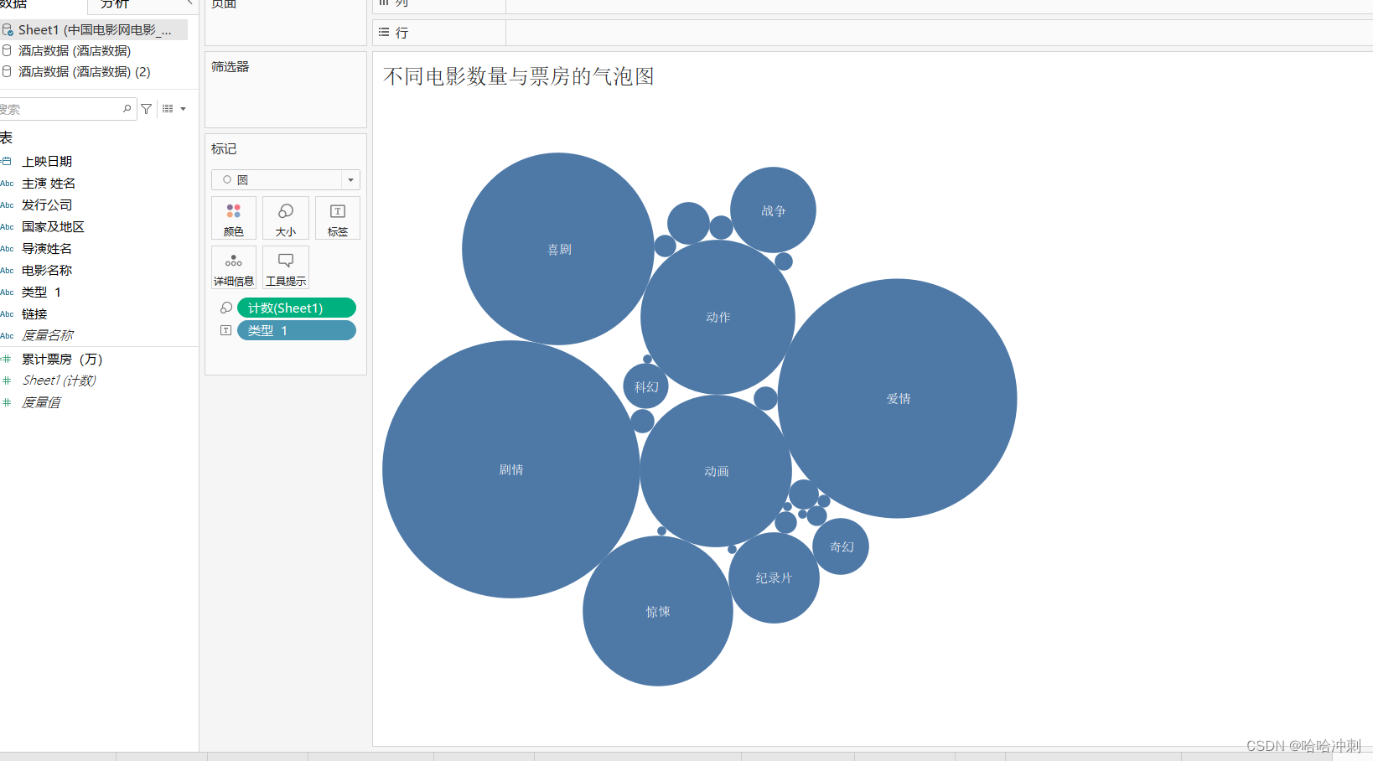Select the 类型 1 field in data pane

[41, 292]
